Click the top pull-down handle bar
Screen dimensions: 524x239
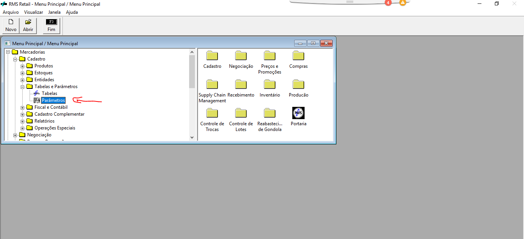coord(349,2)
